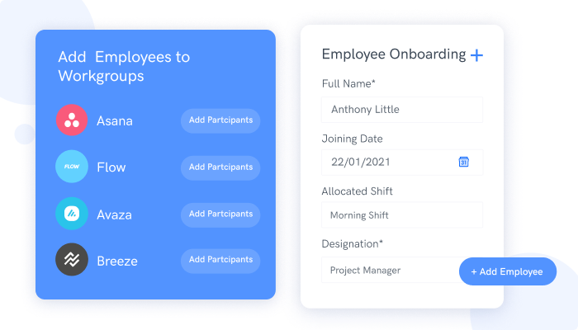578x330 pixels.
Task: Select the Avaza workgroup name
Action: point(114,214)
